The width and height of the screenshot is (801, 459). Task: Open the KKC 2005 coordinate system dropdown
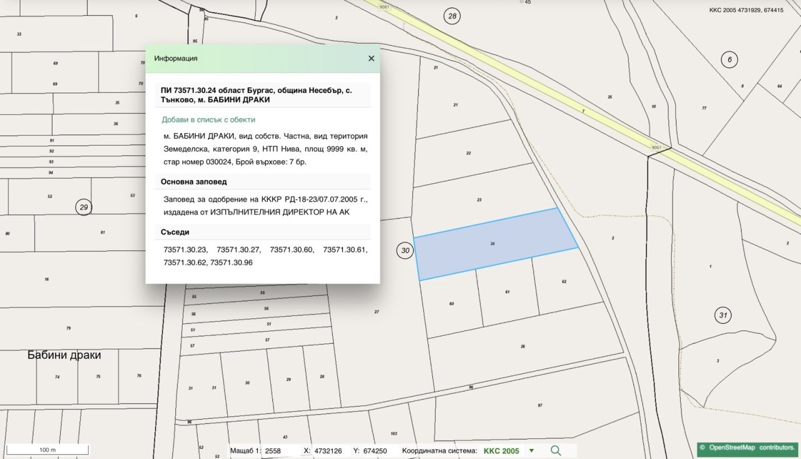531,451
